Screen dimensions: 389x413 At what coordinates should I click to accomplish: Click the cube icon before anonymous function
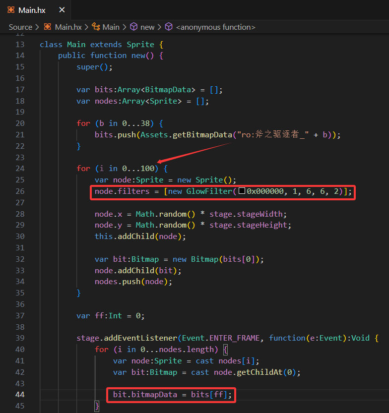coord(169,27)
